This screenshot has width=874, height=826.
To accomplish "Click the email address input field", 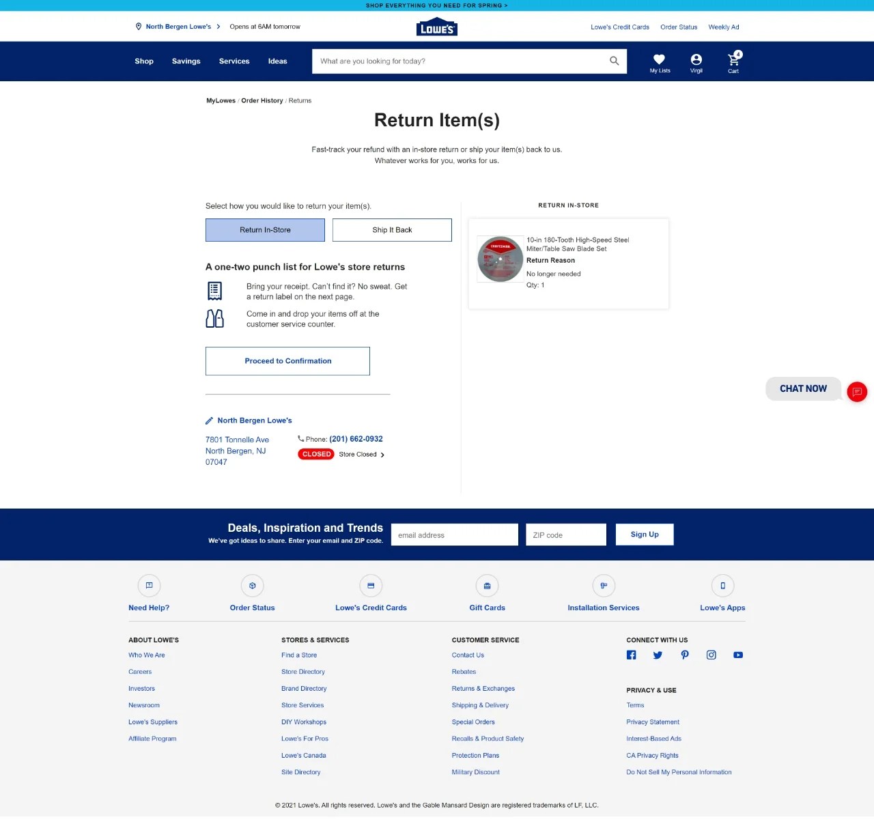I will [454, 535].
